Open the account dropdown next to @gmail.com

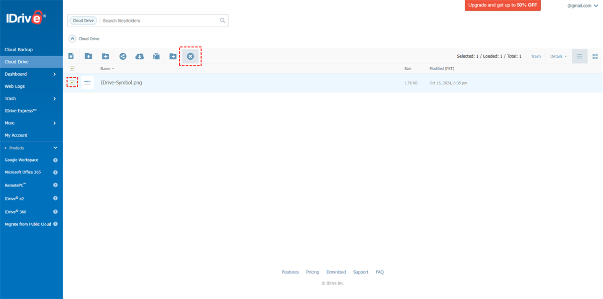click(595, 6)
